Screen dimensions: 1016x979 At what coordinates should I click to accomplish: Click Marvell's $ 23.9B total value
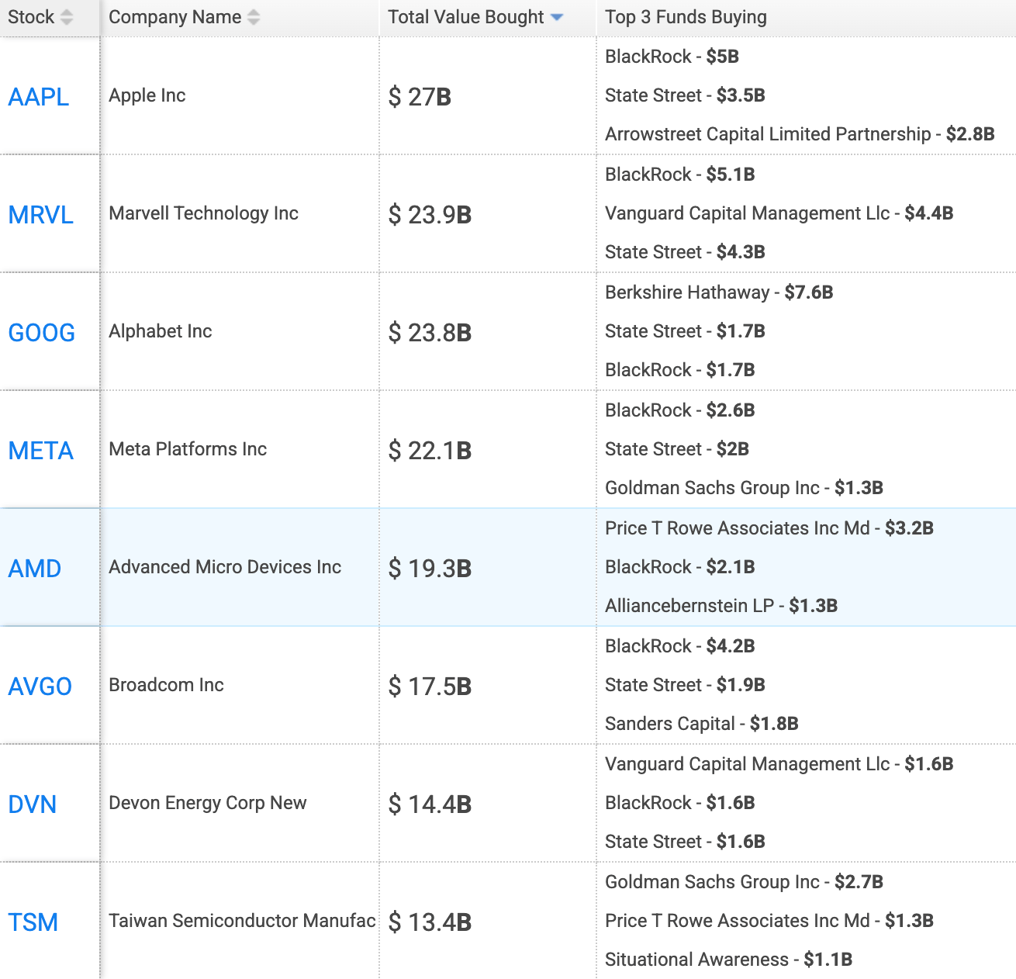click(430, 215)
